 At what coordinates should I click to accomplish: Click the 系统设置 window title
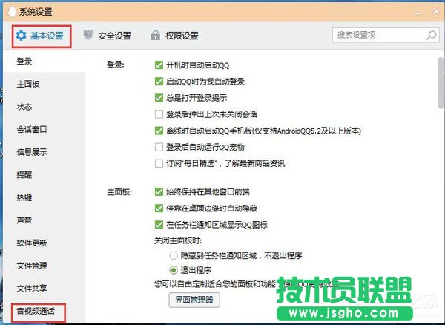click(x=36, y=12)
